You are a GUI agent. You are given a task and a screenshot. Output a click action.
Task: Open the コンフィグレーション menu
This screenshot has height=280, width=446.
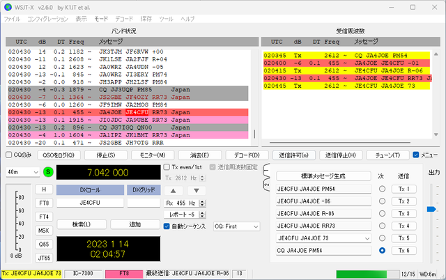(x=48, y=19)
